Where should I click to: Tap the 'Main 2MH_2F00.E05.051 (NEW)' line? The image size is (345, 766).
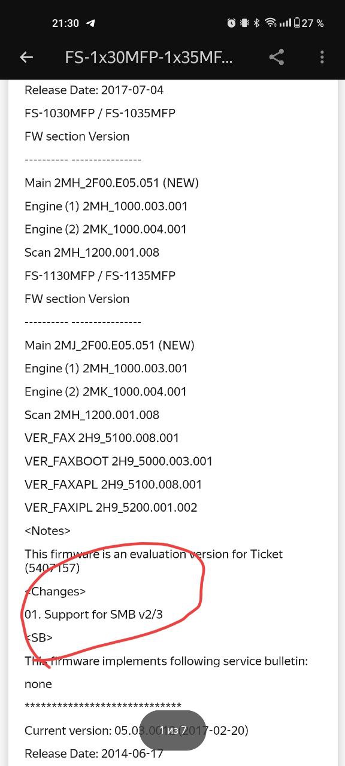(x=111, y=183)
